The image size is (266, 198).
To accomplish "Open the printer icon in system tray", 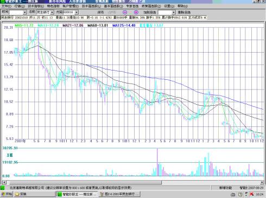I will pos(233,194).
